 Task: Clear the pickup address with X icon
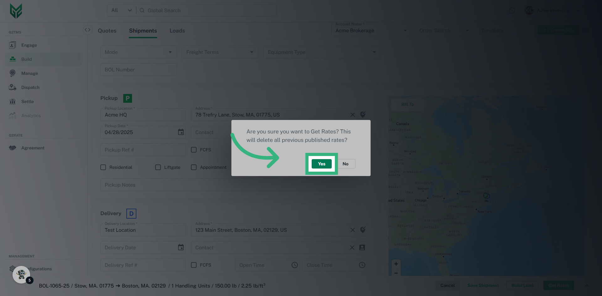pyautogui.click(x=352, y=115)
